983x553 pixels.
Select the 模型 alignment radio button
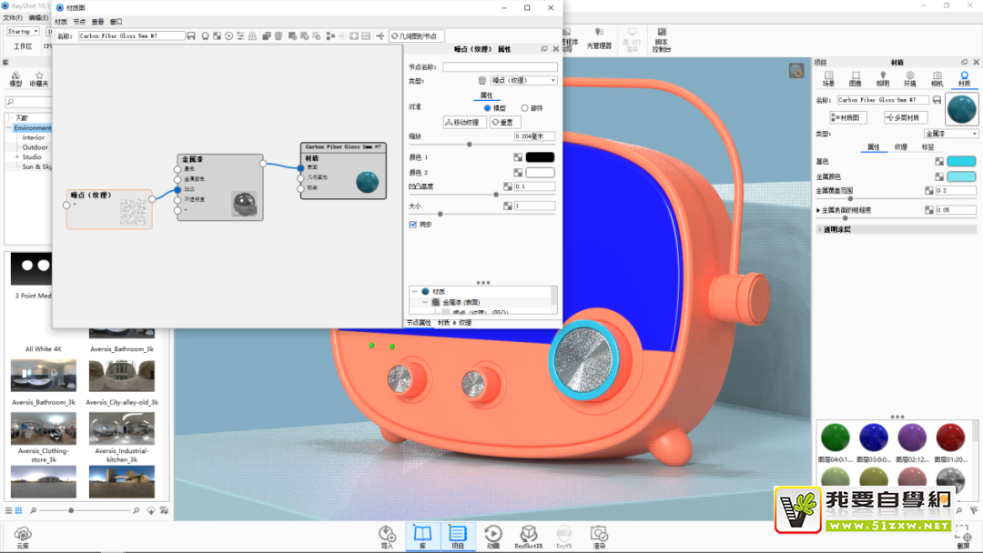click(488, 107)
